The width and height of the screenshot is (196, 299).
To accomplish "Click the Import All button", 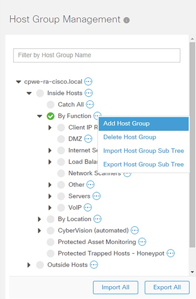I will tap(115, 288).
